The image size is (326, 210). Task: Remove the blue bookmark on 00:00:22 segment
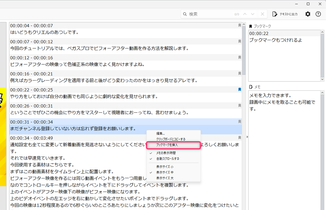click(x=240, y=90)
